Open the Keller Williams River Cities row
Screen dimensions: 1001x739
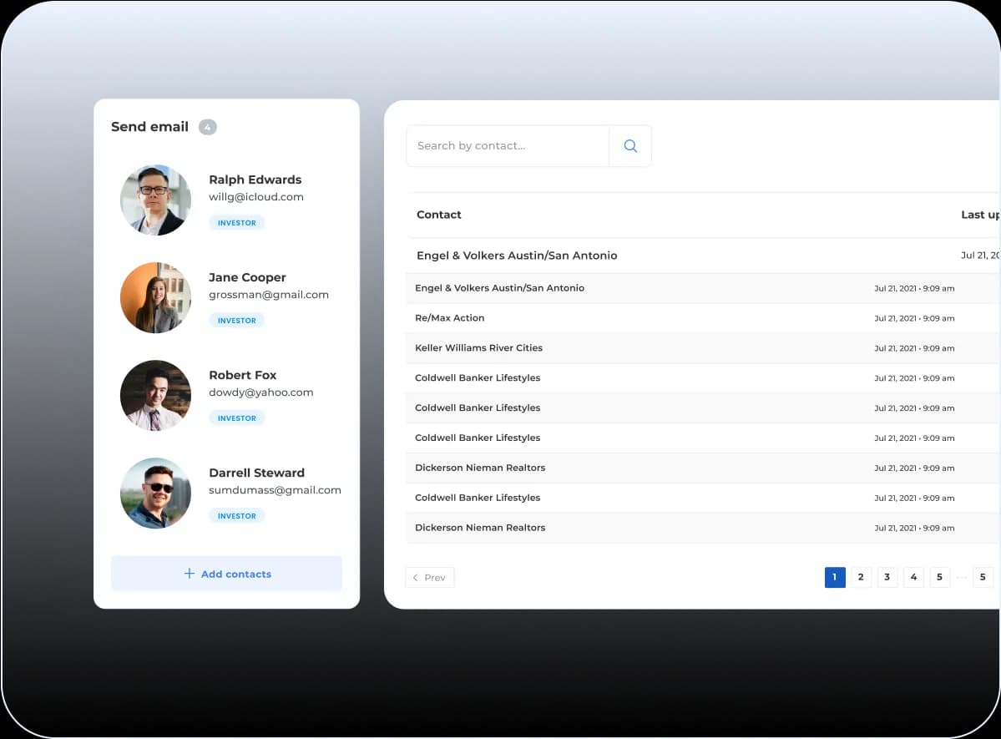pos(478,348)
